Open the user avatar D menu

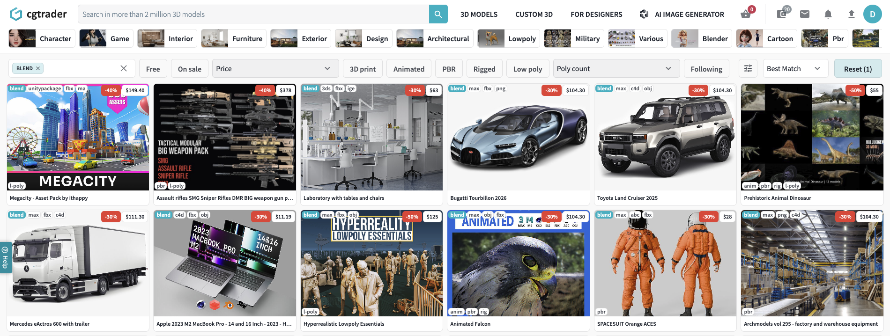point(872,14)
